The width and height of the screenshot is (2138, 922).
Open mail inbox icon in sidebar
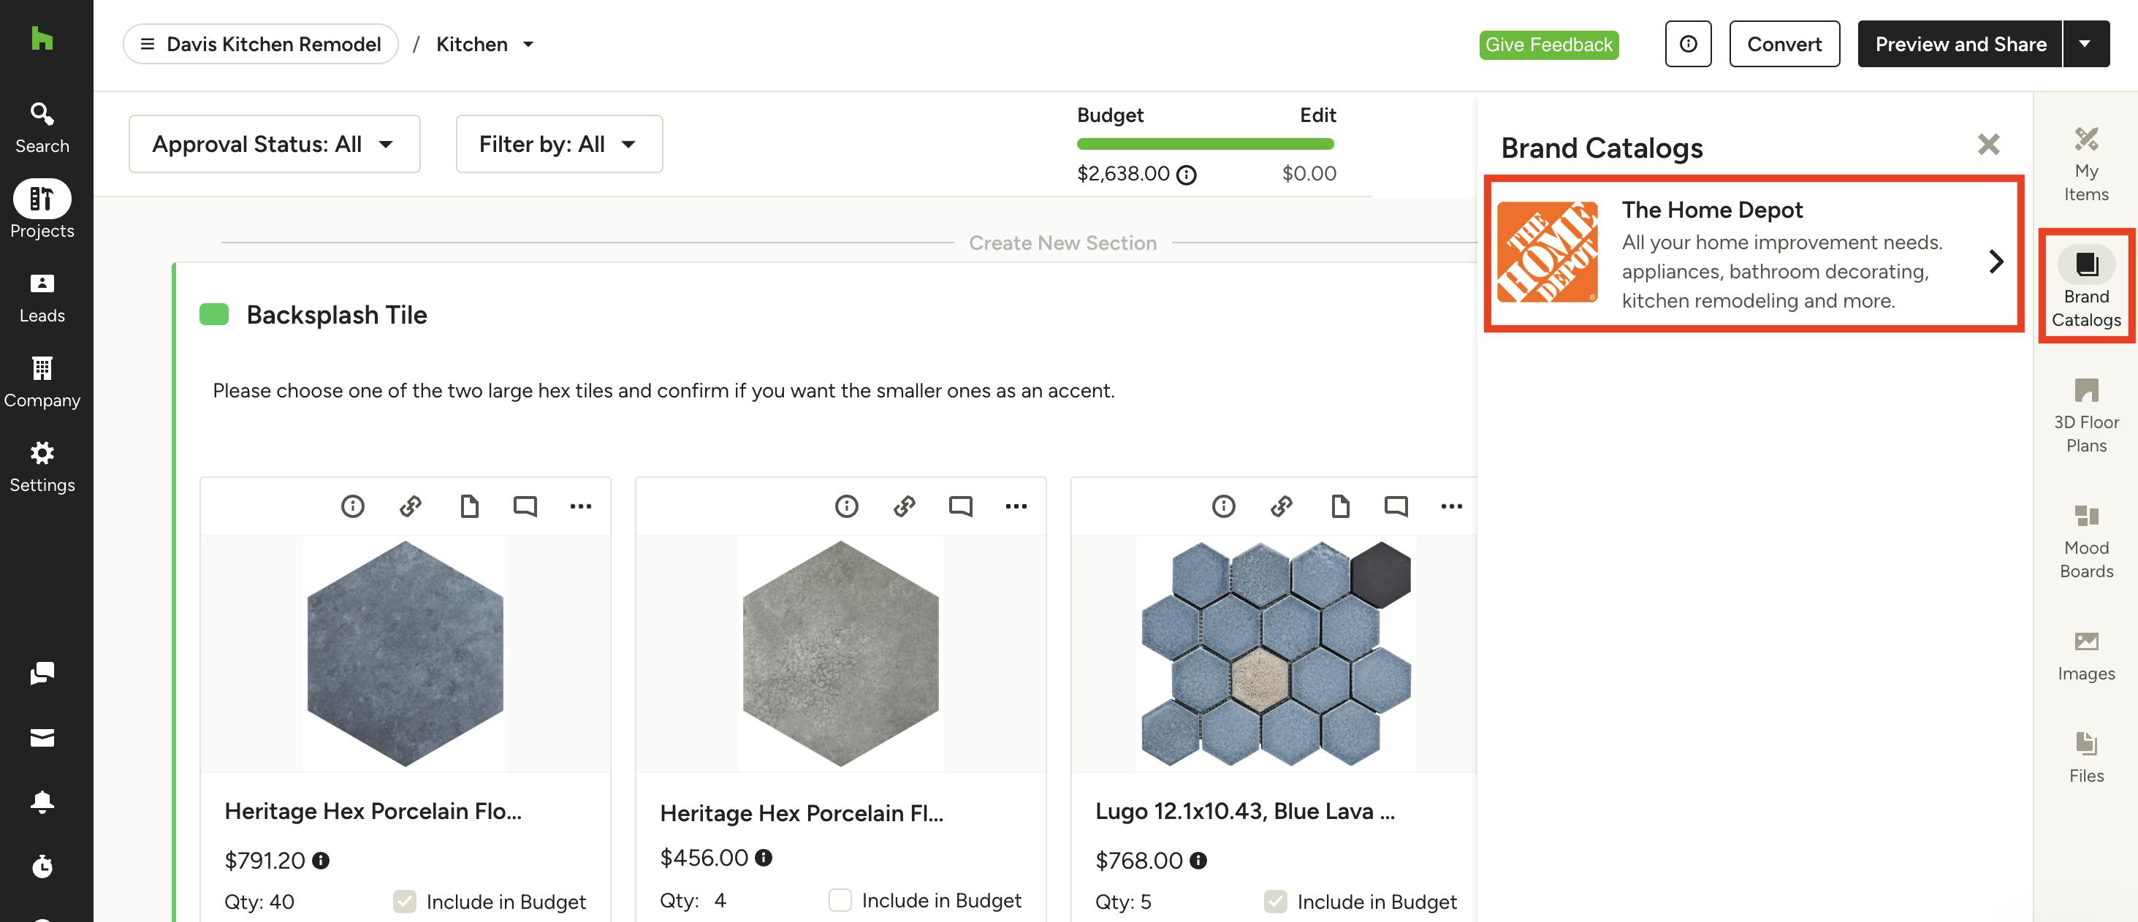click(x=42, y=738)
